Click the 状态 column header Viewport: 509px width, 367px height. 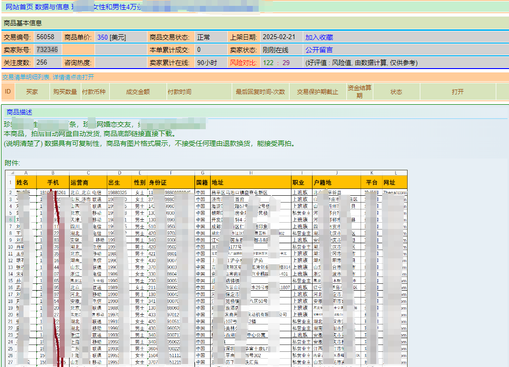[x=396, y=92]
